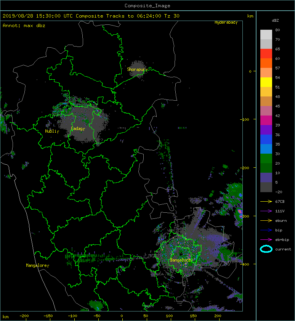This screenshot has height=321, width=295.
Task: Click the bip legend label
Action: click(x=279, y=230)
